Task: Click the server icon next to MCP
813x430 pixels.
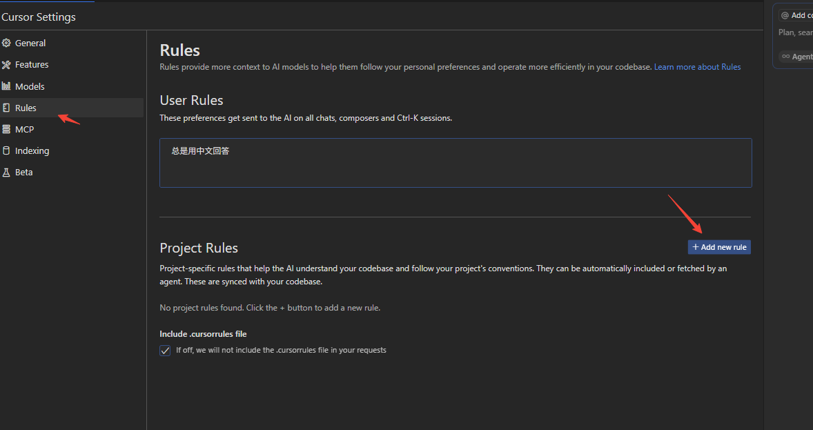Action: [6, 129]
